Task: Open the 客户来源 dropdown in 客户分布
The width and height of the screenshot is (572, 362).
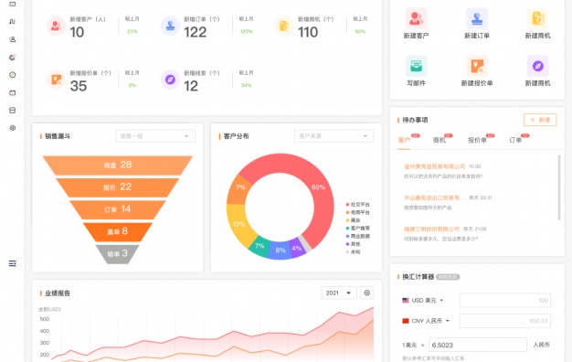Action: [x=334, y=136]
